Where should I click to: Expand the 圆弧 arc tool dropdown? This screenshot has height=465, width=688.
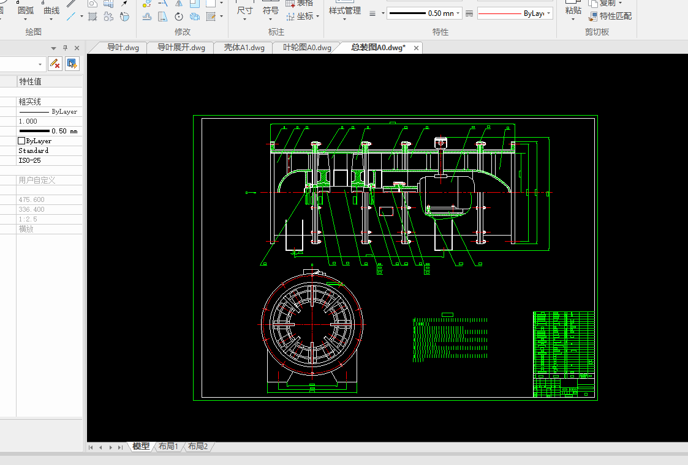pyautogui.click(x=26, y=19)
